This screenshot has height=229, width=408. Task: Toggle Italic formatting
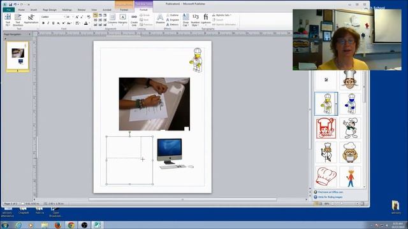point(48,23)
